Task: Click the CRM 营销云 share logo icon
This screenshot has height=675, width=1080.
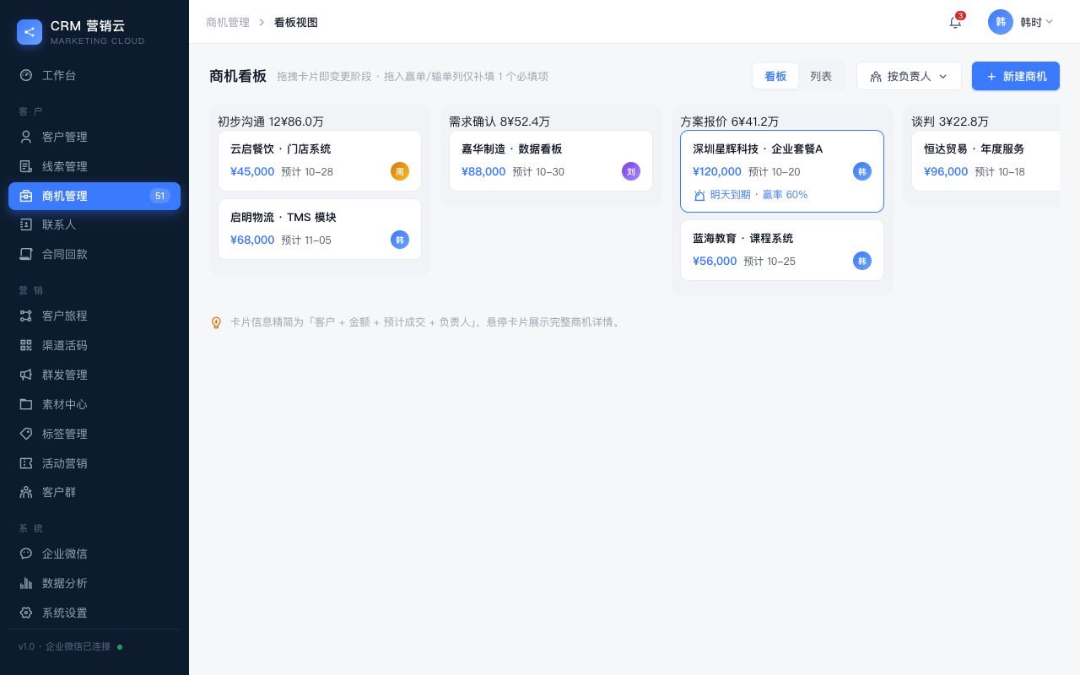Action: pyautogui.click(x=30, y=32)
